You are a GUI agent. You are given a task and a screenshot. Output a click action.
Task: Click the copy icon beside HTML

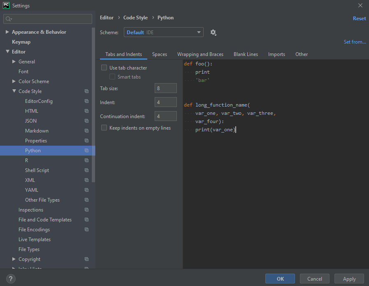tap(87, 111)
